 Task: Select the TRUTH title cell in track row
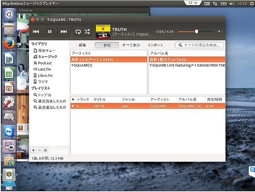98,106
